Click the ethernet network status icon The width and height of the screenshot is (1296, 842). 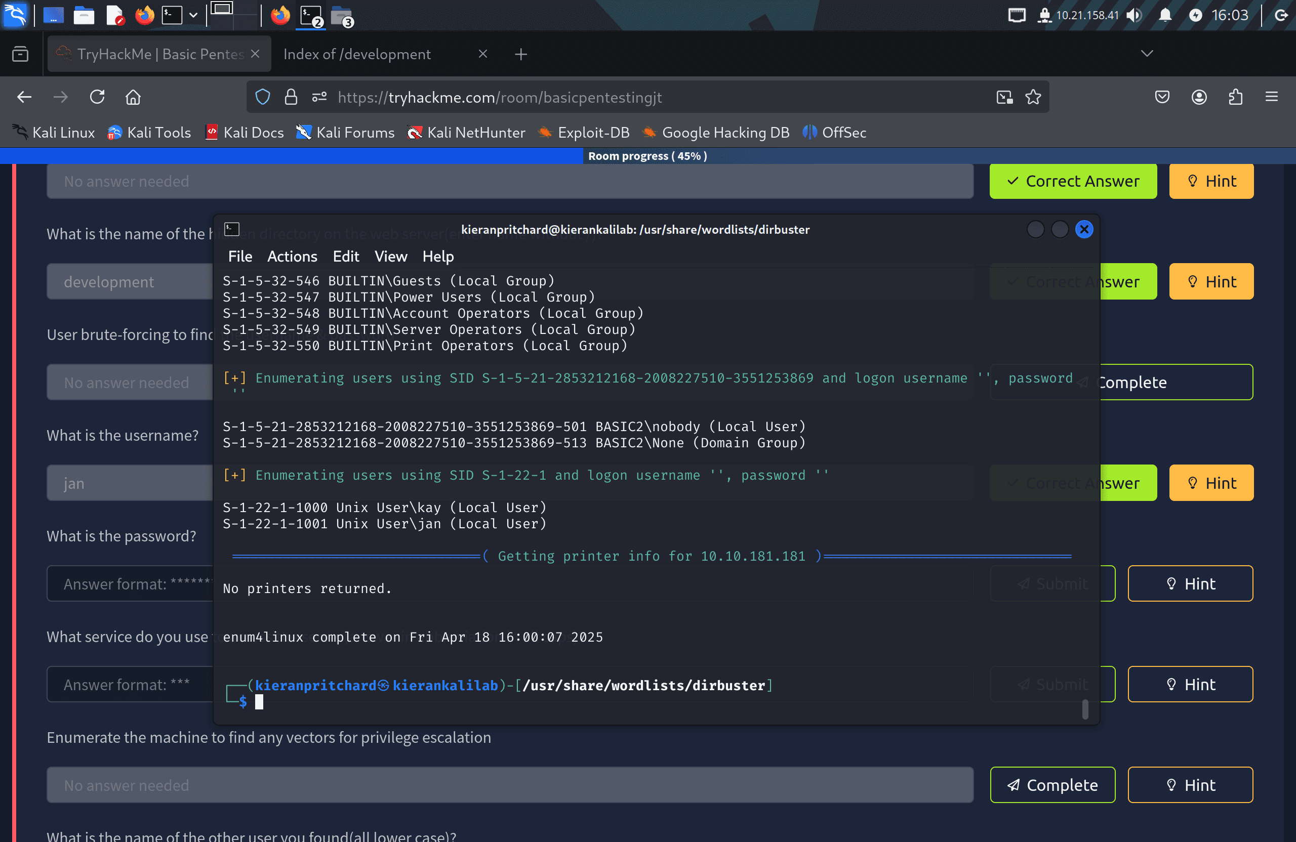coord(1016,15)
